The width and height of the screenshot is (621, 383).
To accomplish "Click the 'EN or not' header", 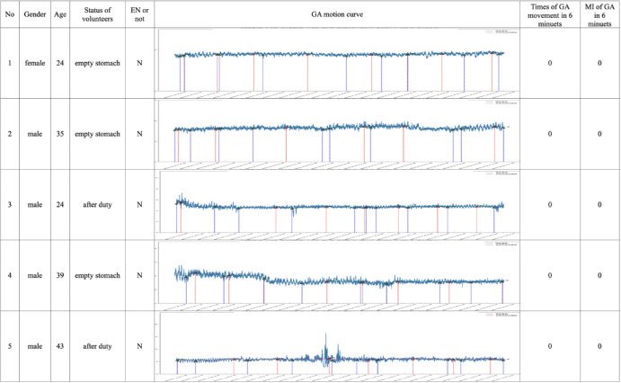I will pyautogui.click(x=139, y=14).
